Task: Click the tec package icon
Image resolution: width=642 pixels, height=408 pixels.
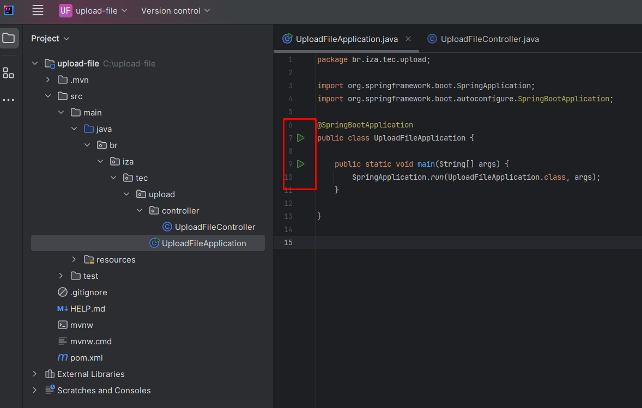Action: (128, 178)
